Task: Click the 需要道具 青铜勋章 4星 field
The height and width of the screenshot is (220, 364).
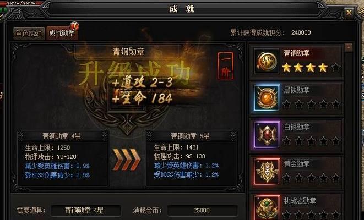Action: point(86,210)
